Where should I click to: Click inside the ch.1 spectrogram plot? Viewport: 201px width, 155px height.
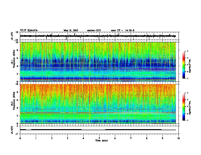(x=98, y=62)
